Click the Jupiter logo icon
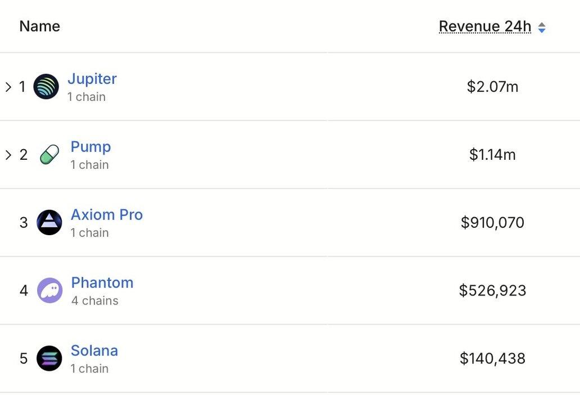 pos(46,87)
